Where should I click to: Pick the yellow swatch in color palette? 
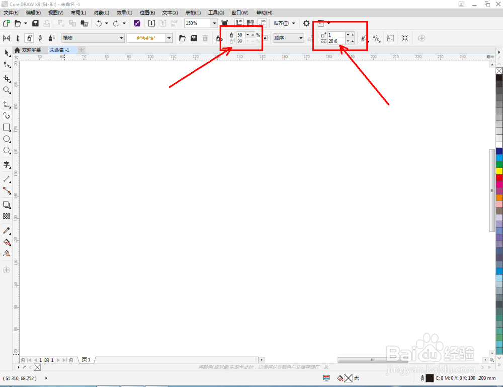499,171
